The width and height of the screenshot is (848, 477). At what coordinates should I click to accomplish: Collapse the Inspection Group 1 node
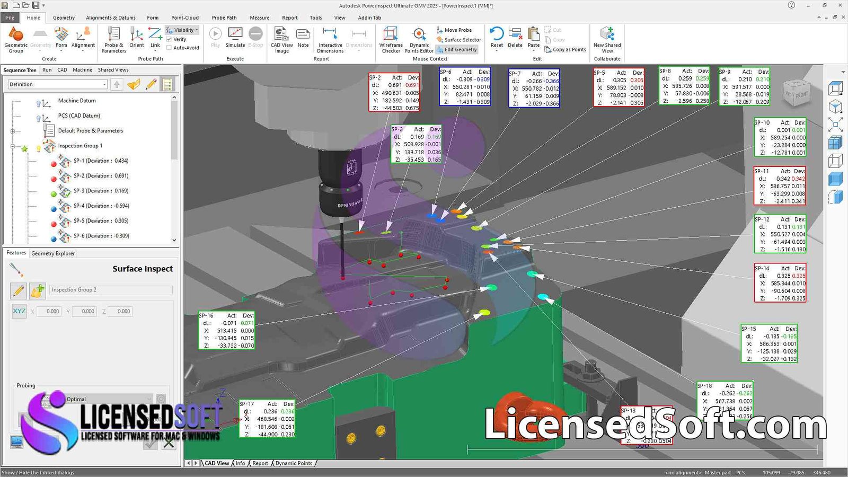[x=13, y=146]
